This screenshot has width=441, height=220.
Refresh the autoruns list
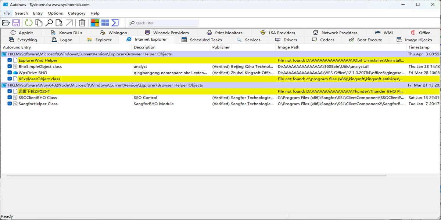point(29,23)
